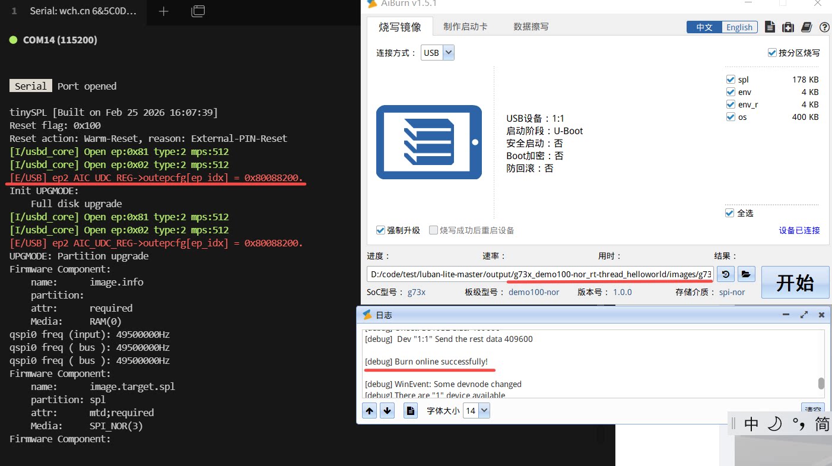The image size is (832, 466).
Task: Click the image file path input field
Action: [541, 274]
